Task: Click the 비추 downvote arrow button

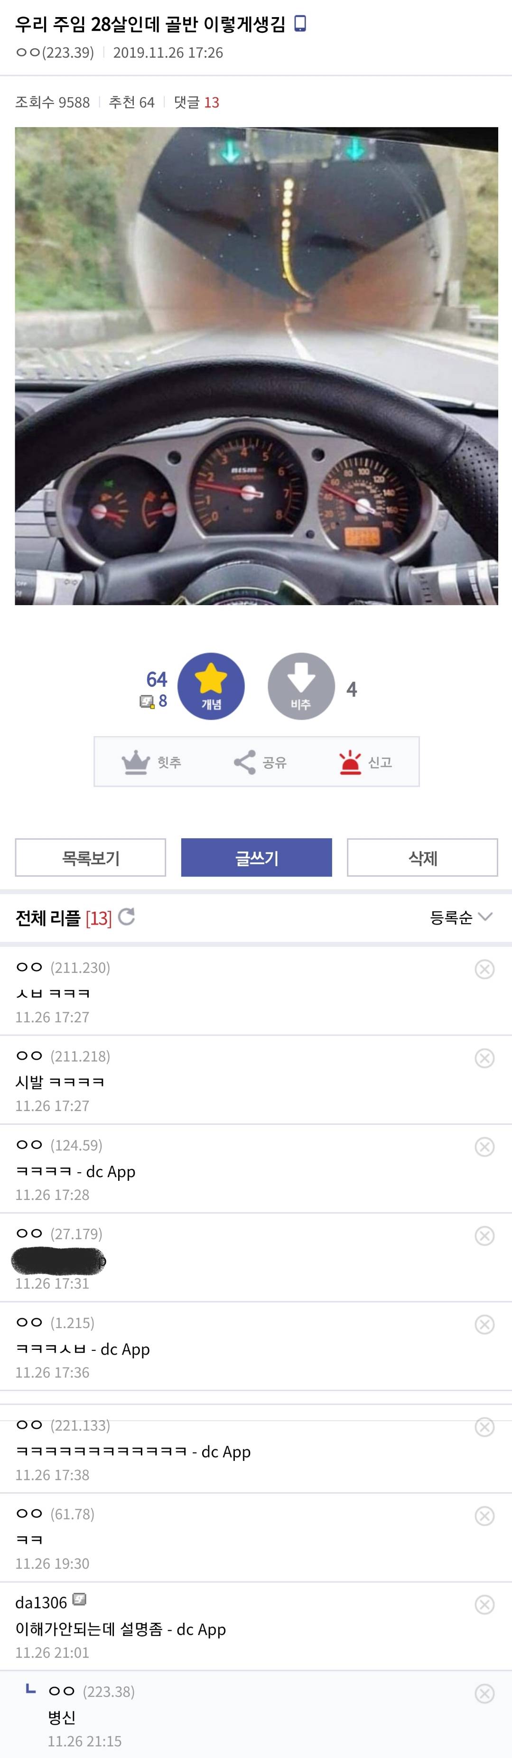Action: click(x=301, y=686)
